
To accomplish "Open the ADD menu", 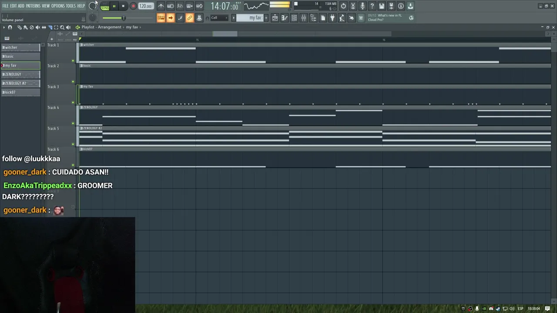I will click(x=21, y=6).
